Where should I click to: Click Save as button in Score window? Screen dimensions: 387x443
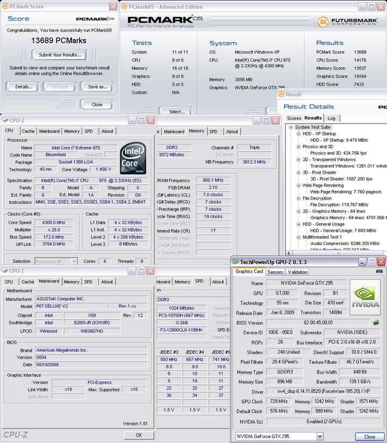pyautogui.click(x=97, y=87)
